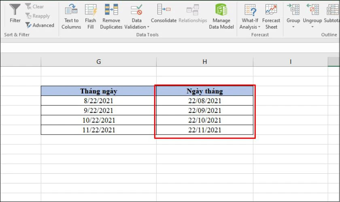Screen dimensions: 340x202
Task: Click the Ungroup outline icon
Action: pos(312,10)
